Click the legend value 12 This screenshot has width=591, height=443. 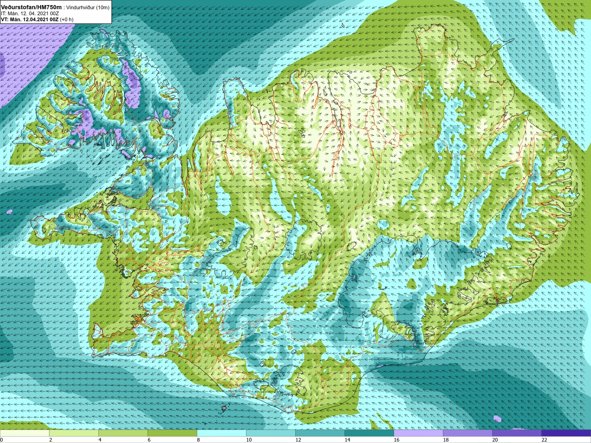[298, 440]
